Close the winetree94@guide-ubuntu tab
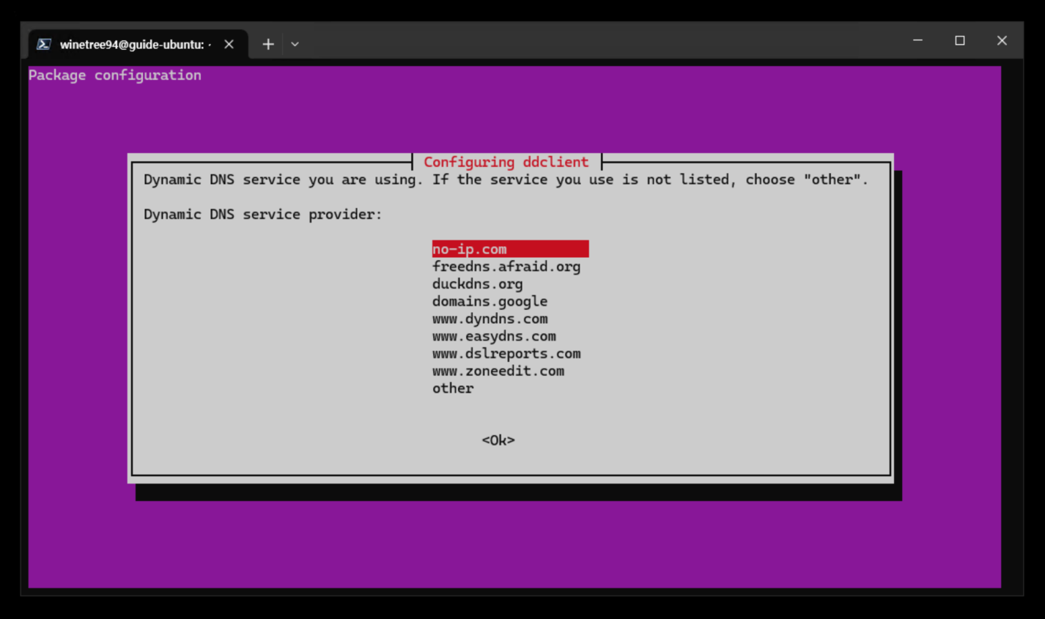This screenshot has height=619, width=1045. [x=229, y=45]
